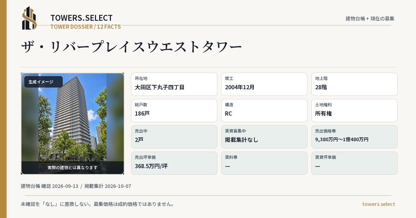This screenshot has height=218, width=416.
Task: Click 建物台帳 確認 2026-09-13 date text
Action: [50, 186]
